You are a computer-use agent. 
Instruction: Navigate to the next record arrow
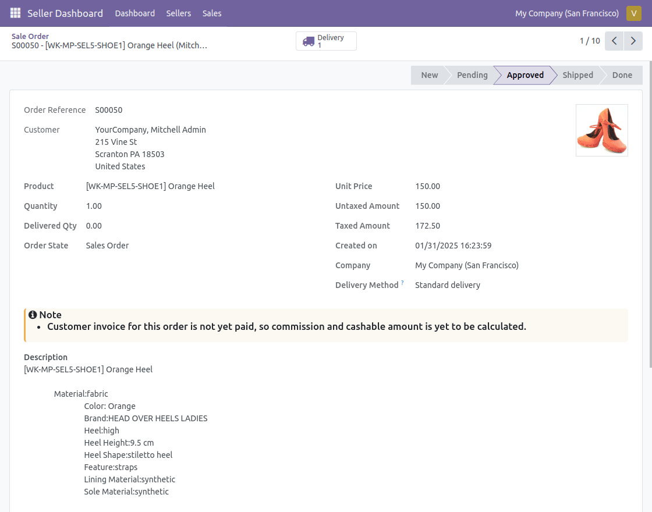633,41
